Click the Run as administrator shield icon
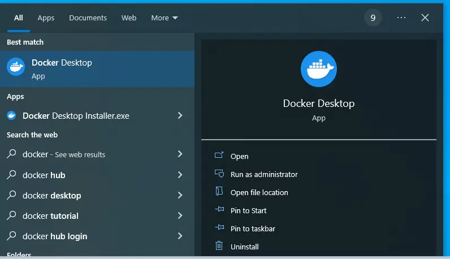 pos(219,174)
